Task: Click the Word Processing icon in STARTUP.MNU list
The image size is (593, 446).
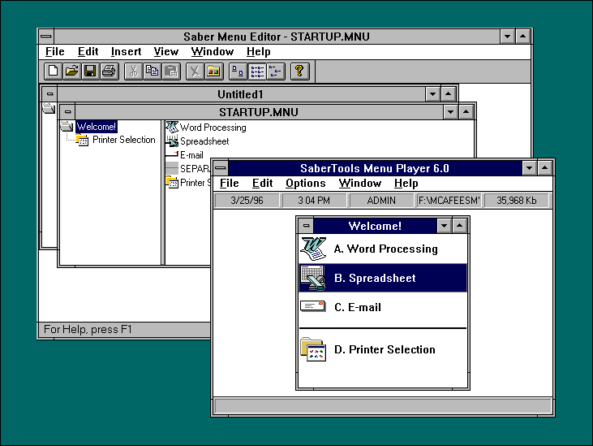Action: (172, 127)
